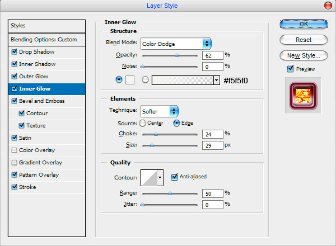Image resolution: width=336 pixels, height=246 pixels.
Task: Turn off the Preview checkbox
Action: pyautogui.click(x=290, y=69)
